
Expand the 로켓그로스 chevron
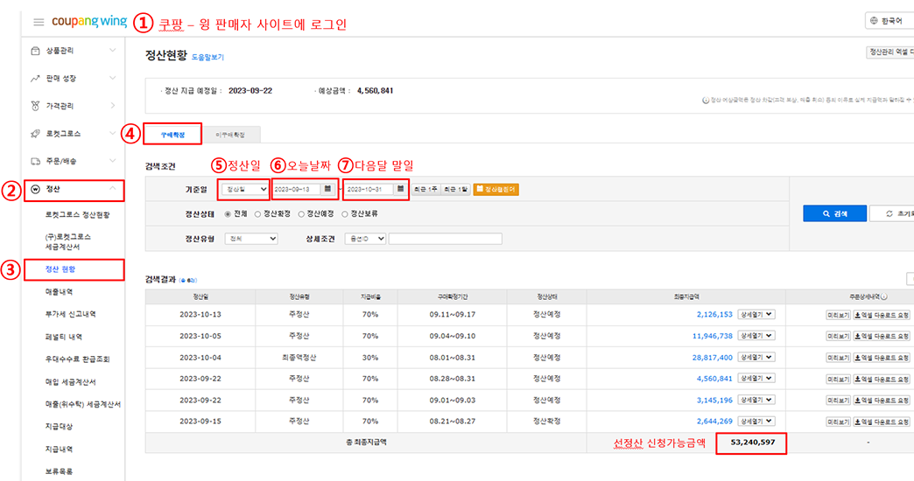coord(113,133)
